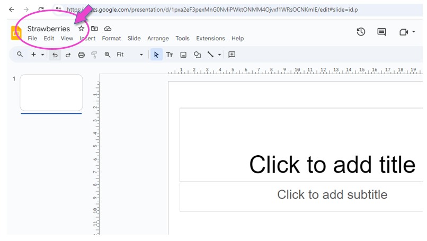Click the insert image icon
Viewport: 427px width, 241px height.
(x=183, y=55)
